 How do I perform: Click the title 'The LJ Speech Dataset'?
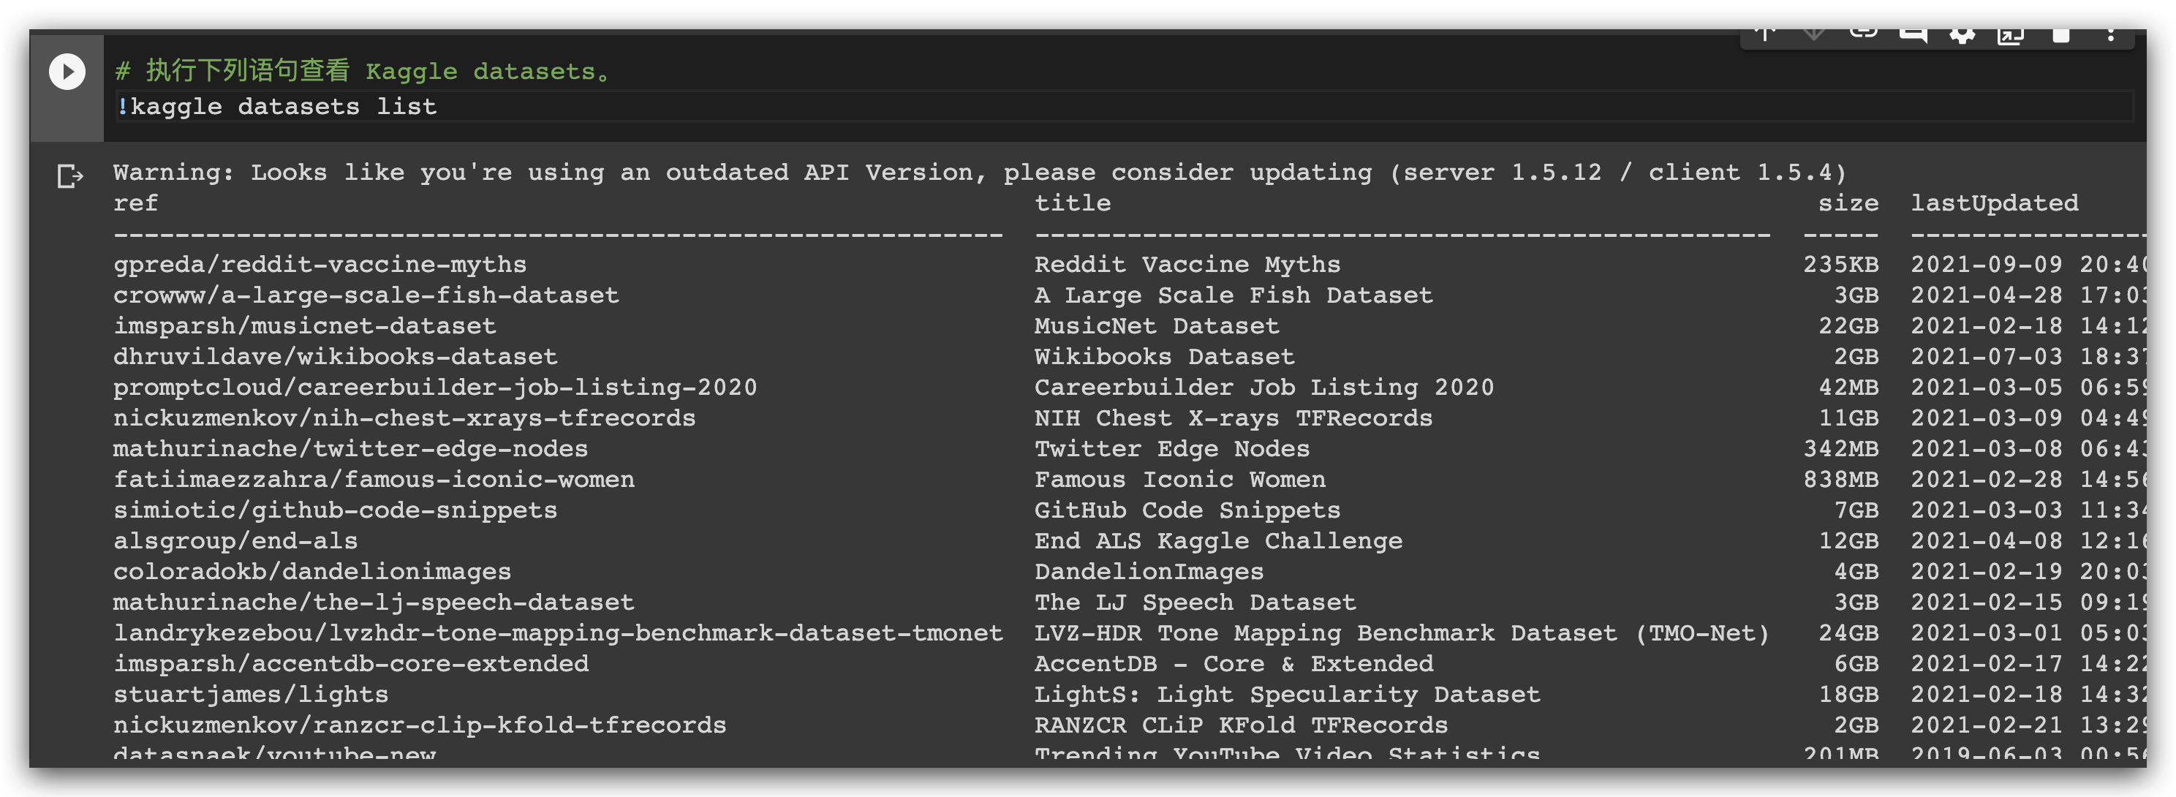[x=1195, y=602]
